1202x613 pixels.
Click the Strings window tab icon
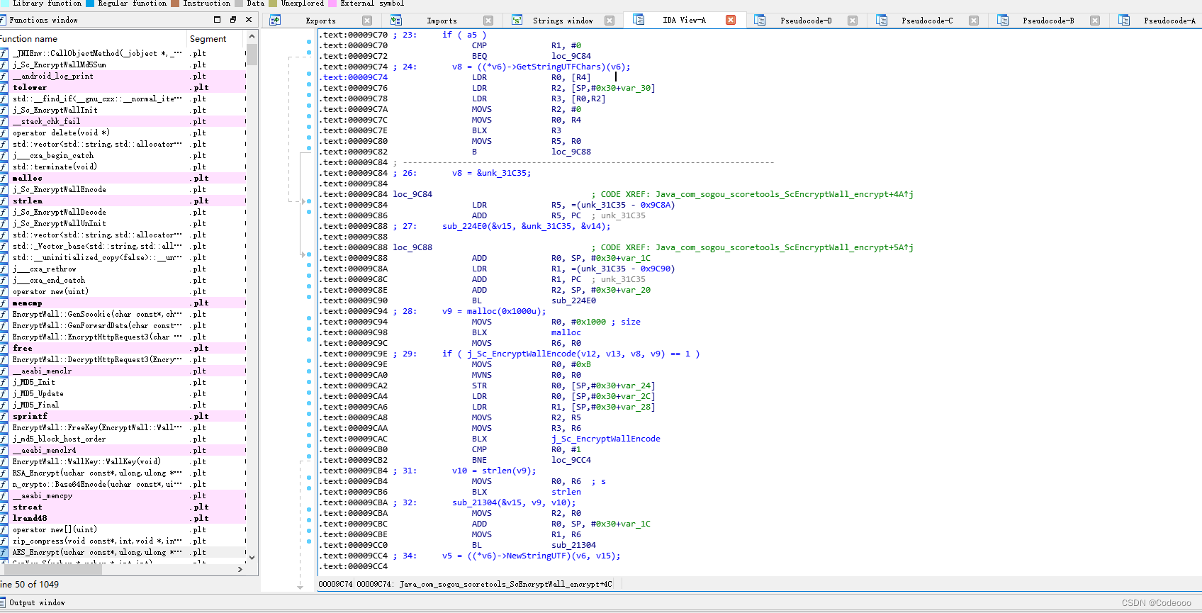point(517,20)
